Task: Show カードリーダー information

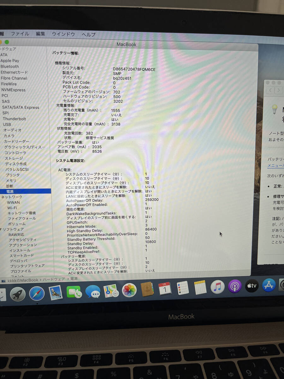Action: (x=17, y=141)
